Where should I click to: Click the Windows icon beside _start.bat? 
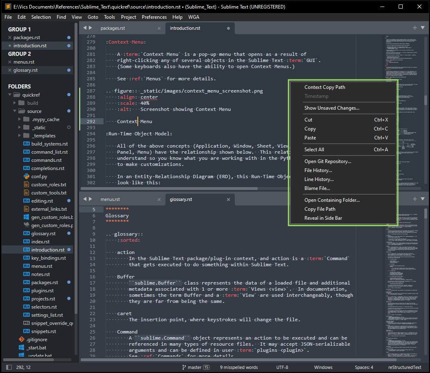click(21, 348)
